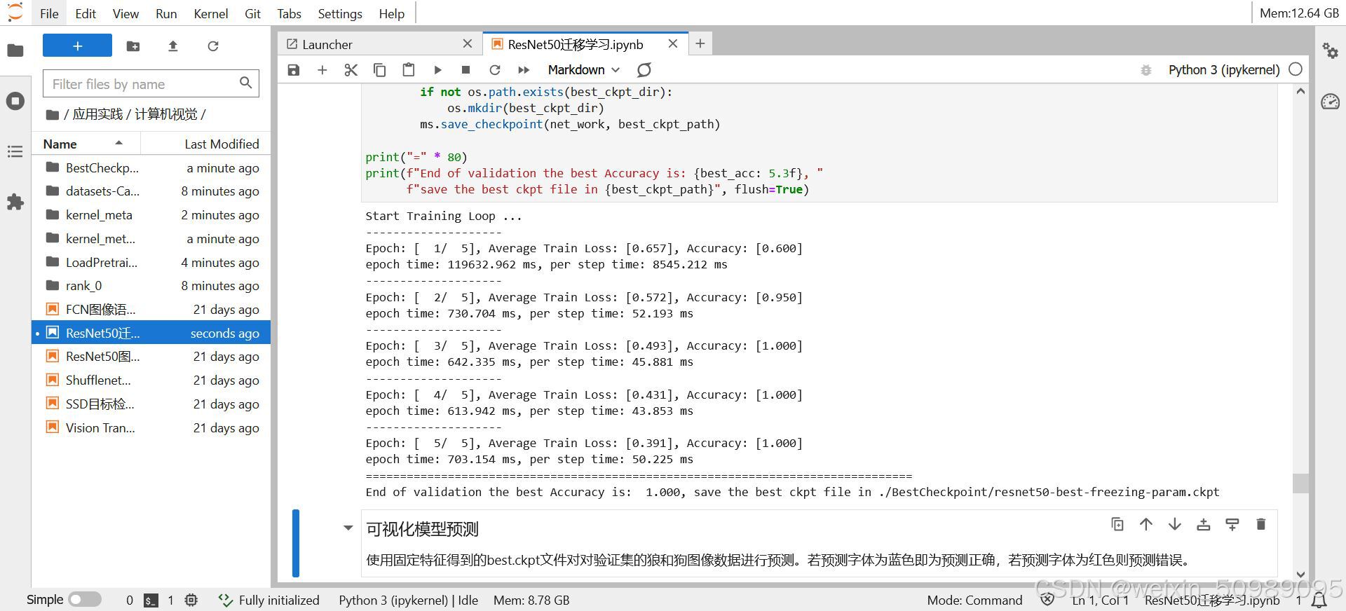This screenshot has width=1346, height=611.
Task: Select the BestCheckp... folder
Action: point(151,168)
